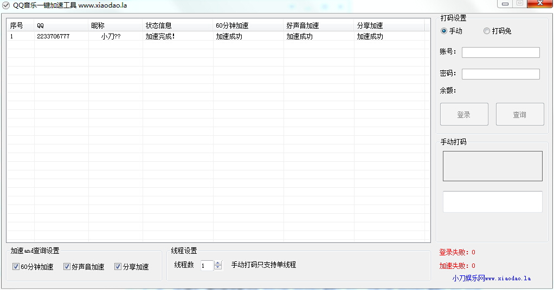Click the 线程数 number field
Image resolution: width=554 pixels, height=290 pixels.
(207, 265)
